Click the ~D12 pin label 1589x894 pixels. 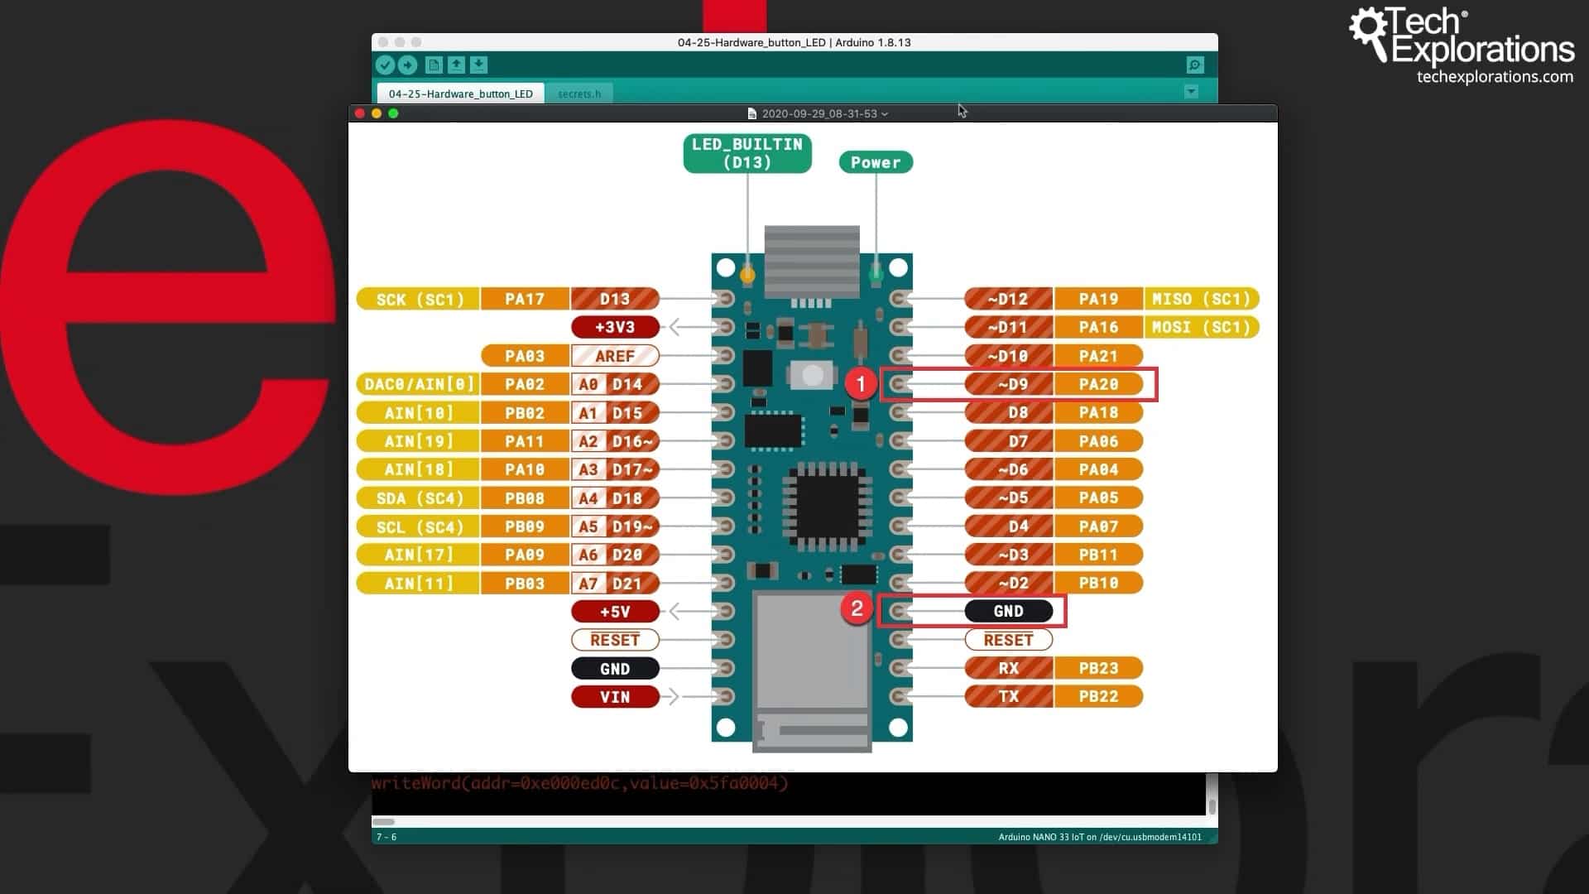1009,299
